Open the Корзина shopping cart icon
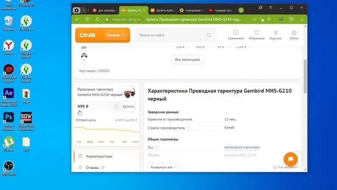The height and width of the screenshot is (190, 337). coord(275,35)
